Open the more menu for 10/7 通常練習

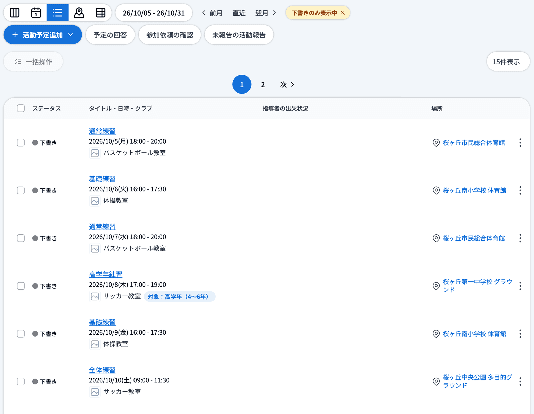click(x=520, y=238)
